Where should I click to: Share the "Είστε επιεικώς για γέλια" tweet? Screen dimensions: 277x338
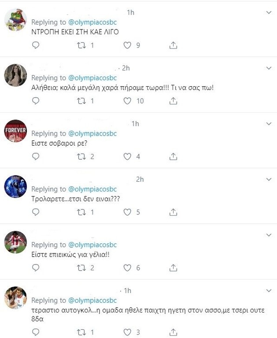(x=174, y=268)
